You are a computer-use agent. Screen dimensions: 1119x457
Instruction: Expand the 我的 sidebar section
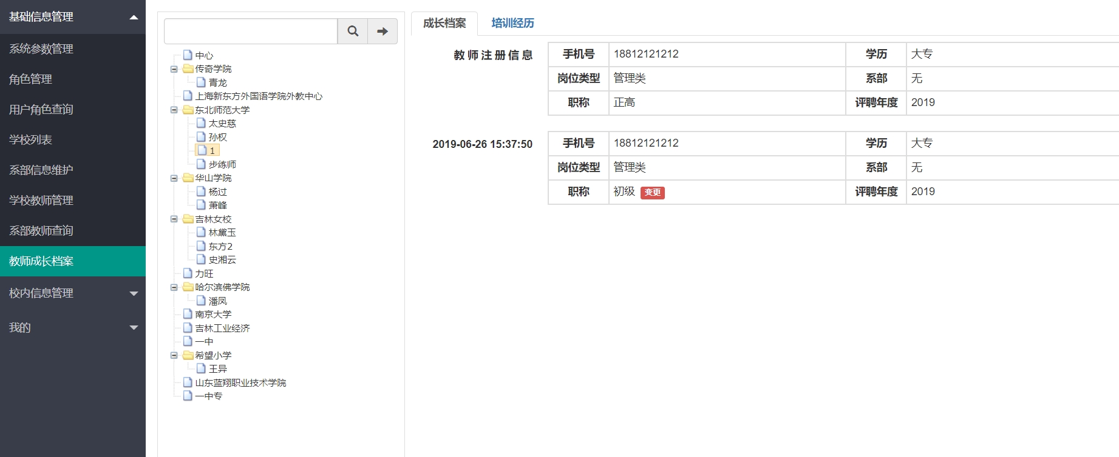pos(73,328)
